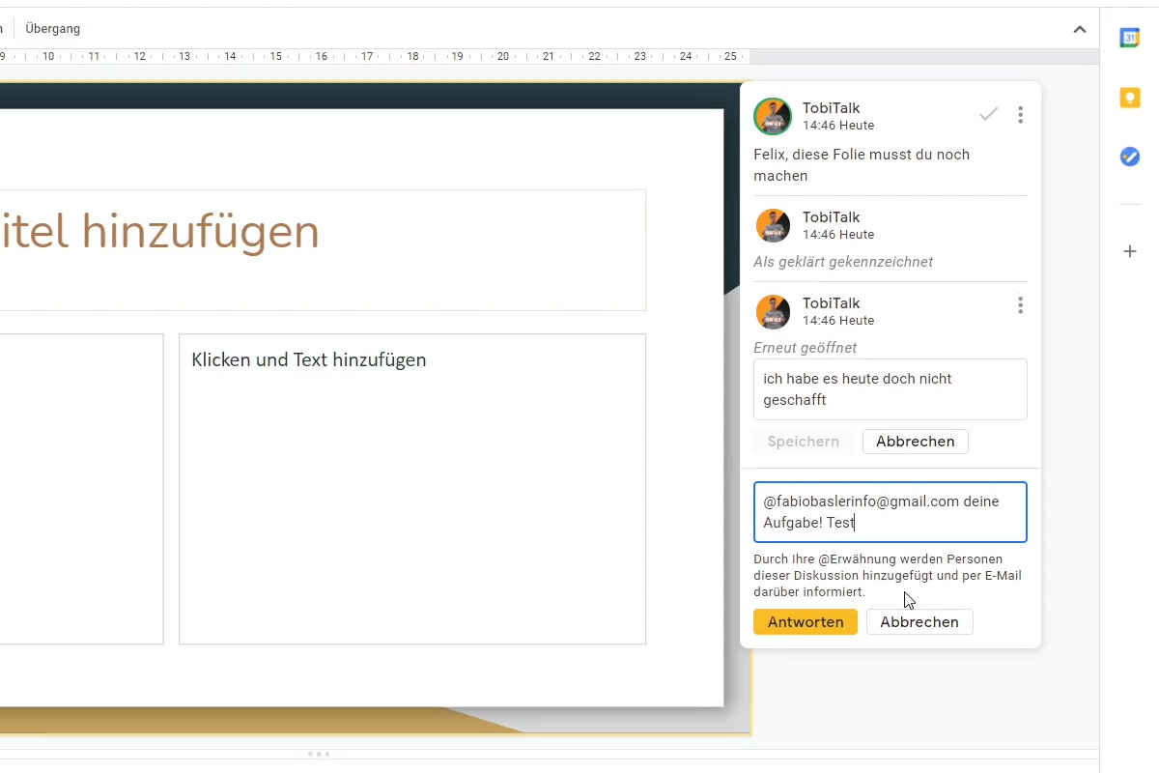Click Abbrechen below the reply box
1159x773 pixels.
coord(919,622)
